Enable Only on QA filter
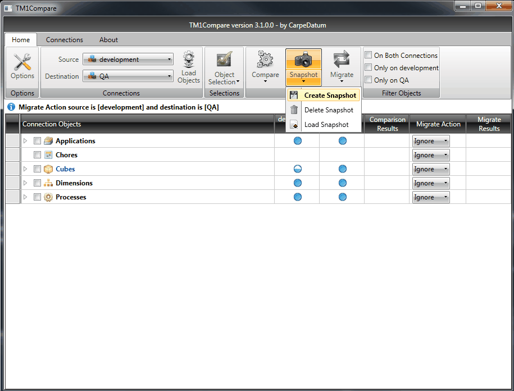The width and height of the screenshot is (514, 391). click(369, 80)
